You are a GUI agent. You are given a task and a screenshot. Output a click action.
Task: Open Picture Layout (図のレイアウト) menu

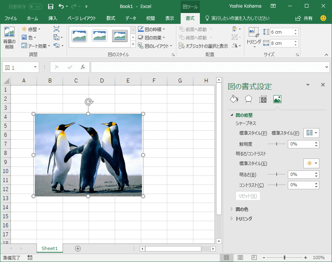tap(155, 46)
